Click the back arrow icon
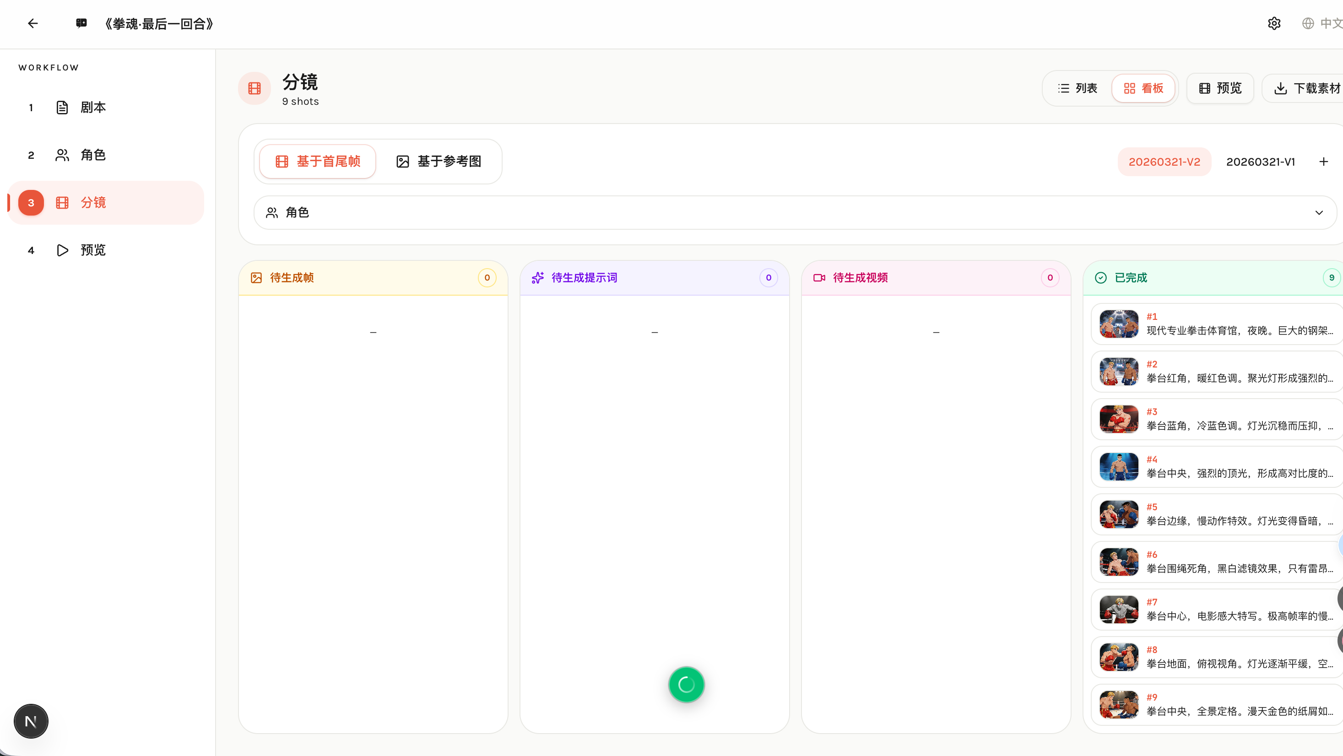This screenshot has height=756, width=1343. point(33,23)
